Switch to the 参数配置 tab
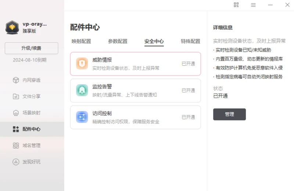 point(118,41)
